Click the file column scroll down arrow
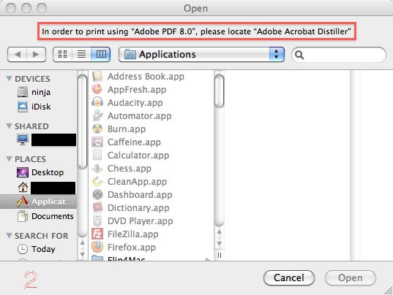The height and width of the screenshot is (295, 393). pos(220,243)
